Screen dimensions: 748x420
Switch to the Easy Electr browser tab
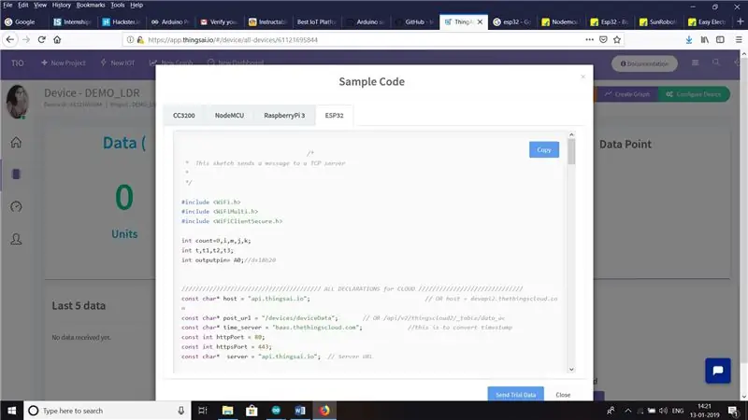[708, 21]
